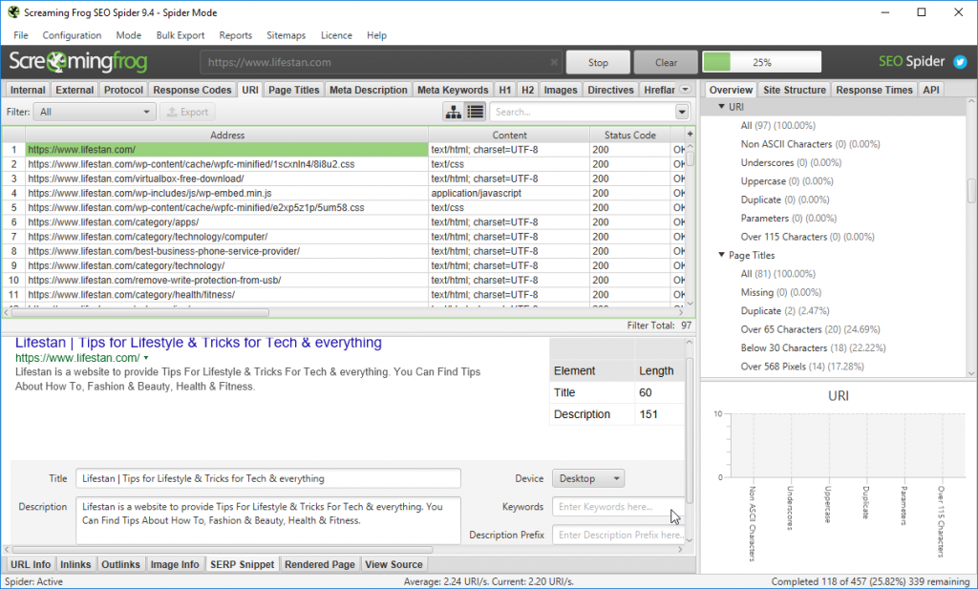The width and height of the screenshot is (978, 589).
Task: Open the View Source bottom tab
Action: click(393, 565)
